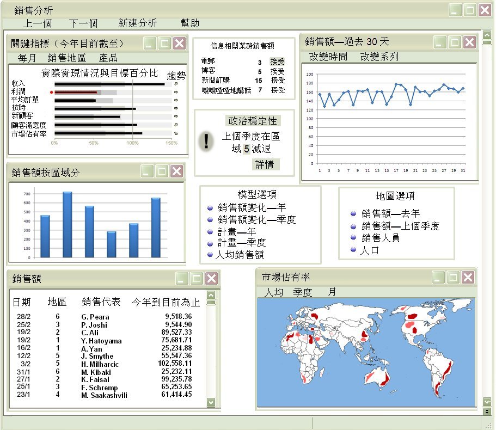496x430 pixels.
Task: Click the trend arrow icon for 市場佔有率 row
Action: click(x=175, y=133)
